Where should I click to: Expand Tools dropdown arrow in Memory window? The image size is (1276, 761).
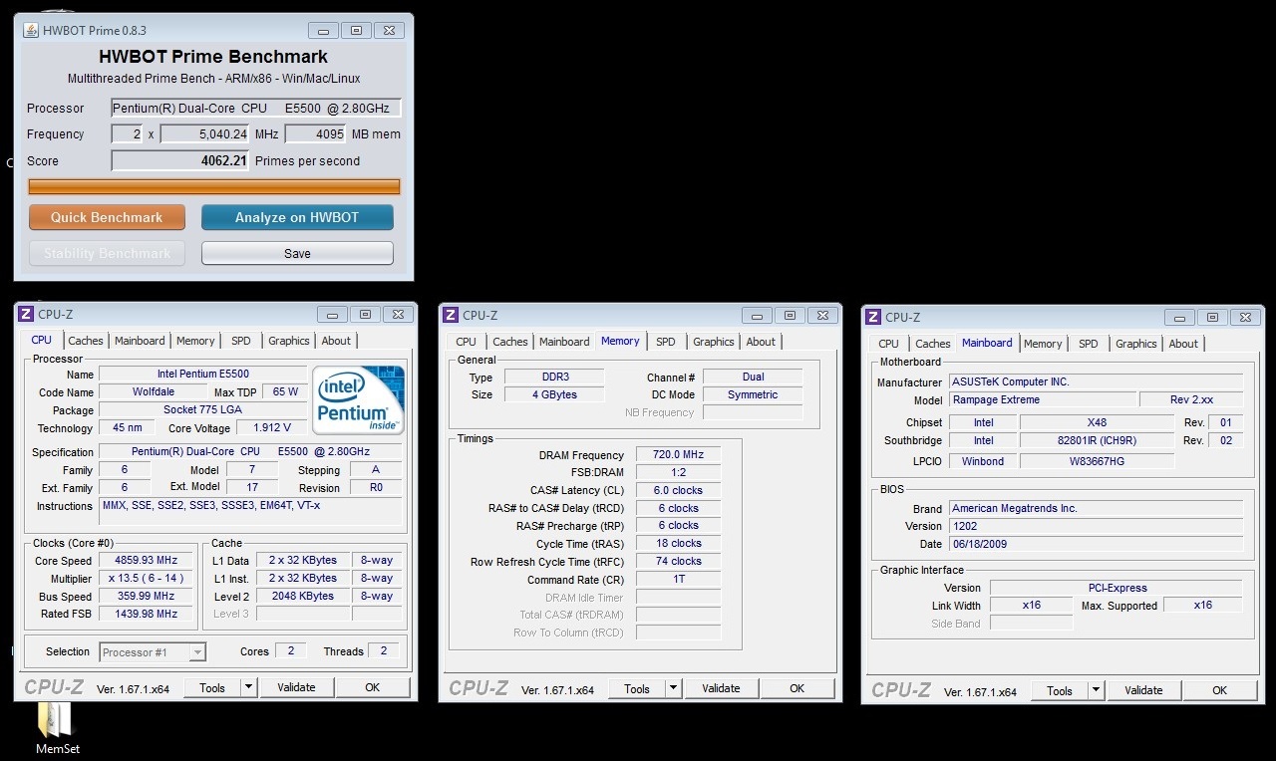tap(673, 688)
